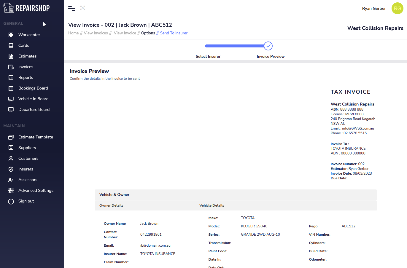407x268 pixels.
Task: Go to Home breadcrumb link
Action: click(73, 33)
